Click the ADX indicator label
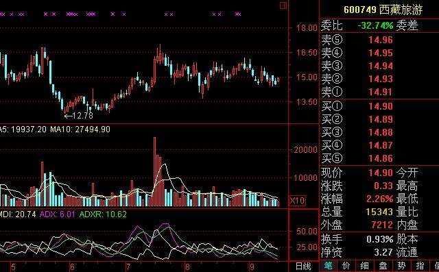Screen dimensions: 439x272 click(58, 214)
